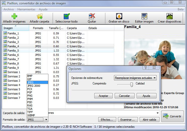Click the Crear diapositivas icon

click(x=170, y=16)
